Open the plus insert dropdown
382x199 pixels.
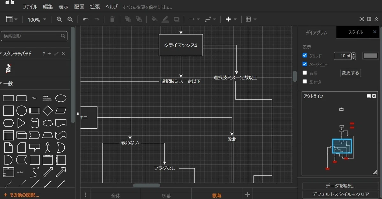click(x=231, y=19)
